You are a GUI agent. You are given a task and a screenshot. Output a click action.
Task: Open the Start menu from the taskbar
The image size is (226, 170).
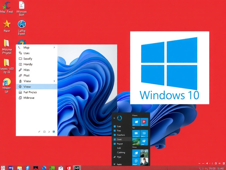3,167
